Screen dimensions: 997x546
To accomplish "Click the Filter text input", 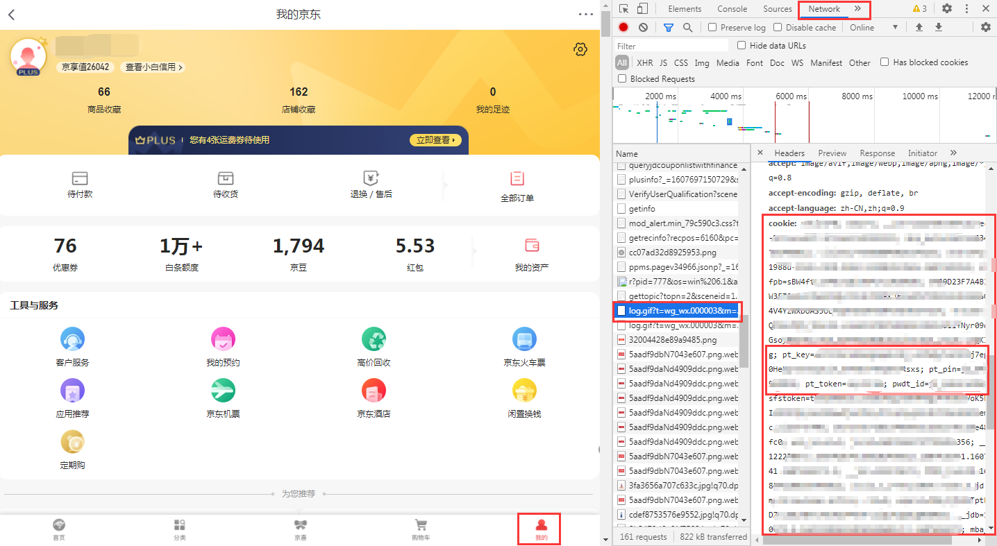I will tap(671, 46).
